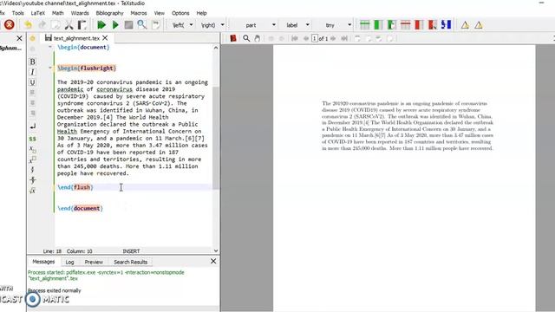Switch to the Search Results tab
The height and width of the screenshot is (312, 555).
[x=131, y=262]
